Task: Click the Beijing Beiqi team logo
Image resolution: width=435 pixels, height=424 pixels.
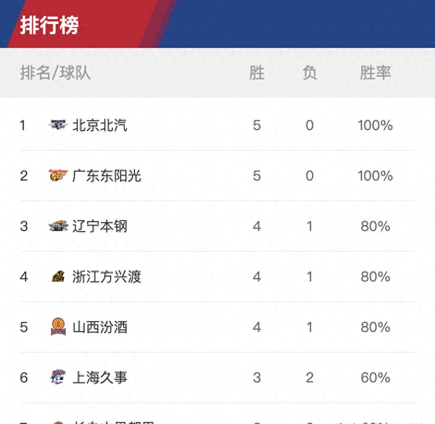Action: [x=58, y=125]
